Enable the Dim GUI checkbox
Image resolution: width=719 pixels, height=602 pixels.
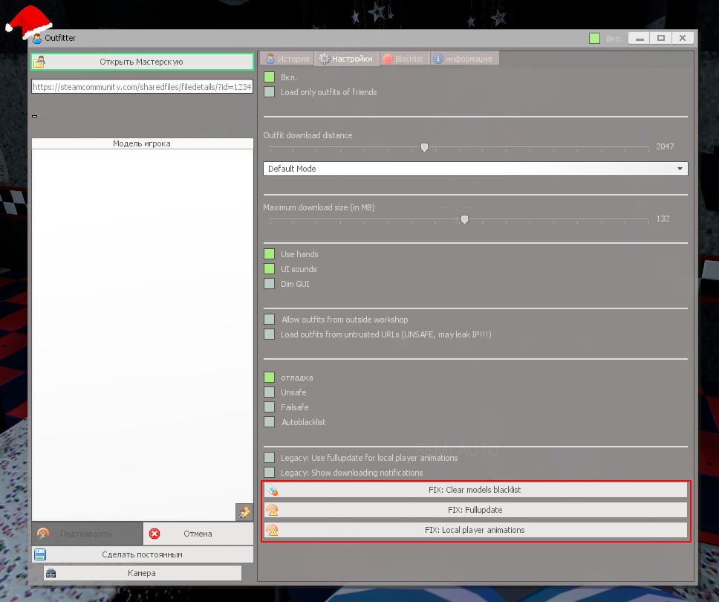point(270,284)
